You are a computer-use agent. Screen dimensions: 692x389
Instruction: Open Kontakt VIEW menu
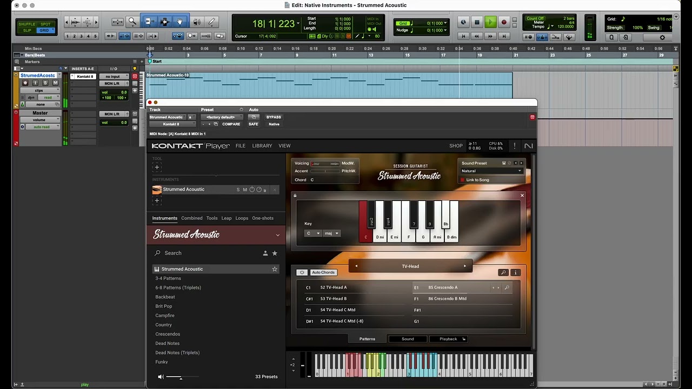point(284,146)
